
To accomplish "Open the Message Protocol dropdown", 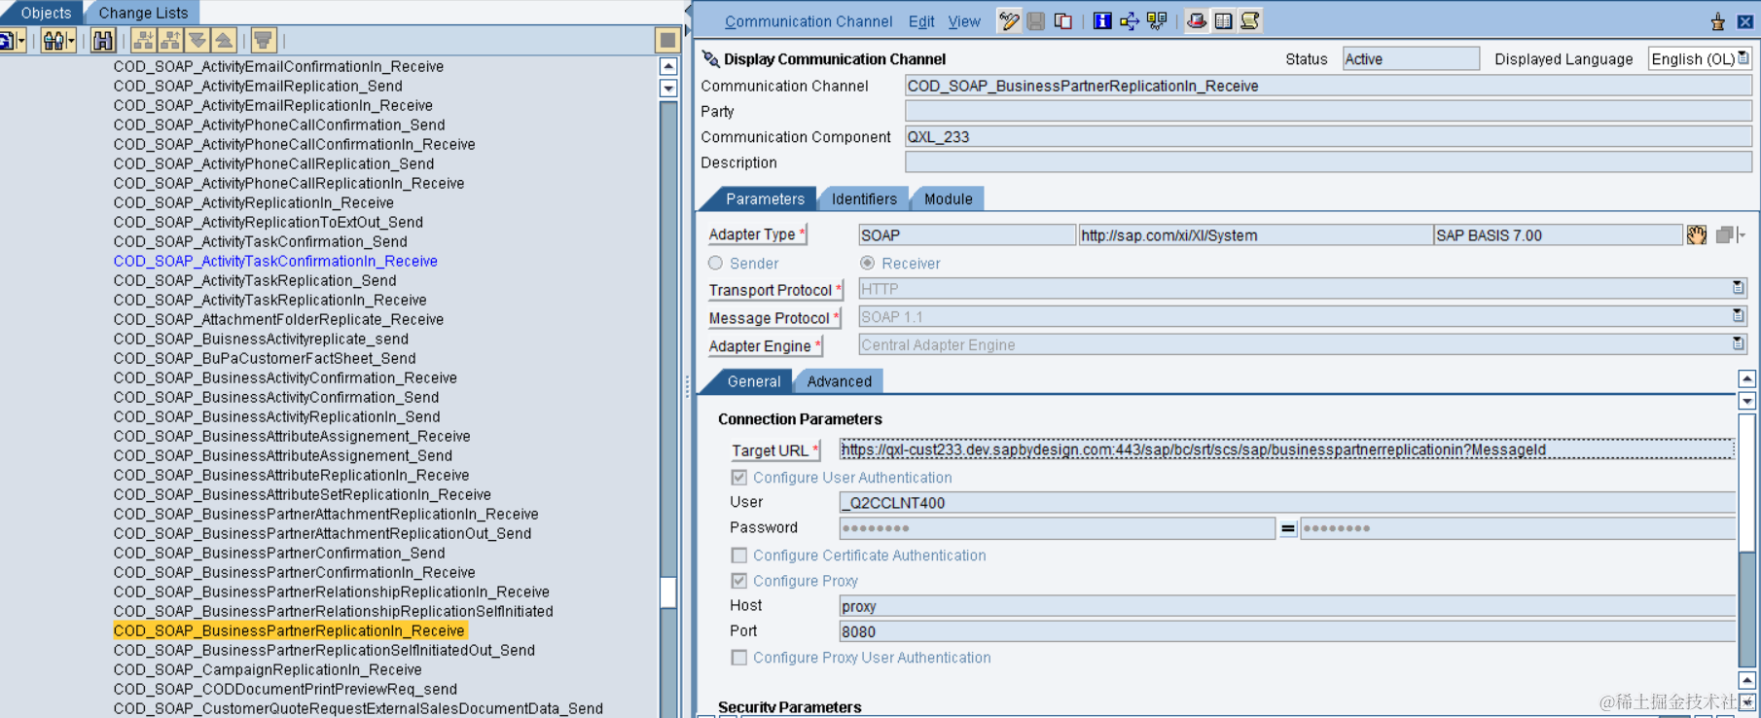I will coord(1738,315).
